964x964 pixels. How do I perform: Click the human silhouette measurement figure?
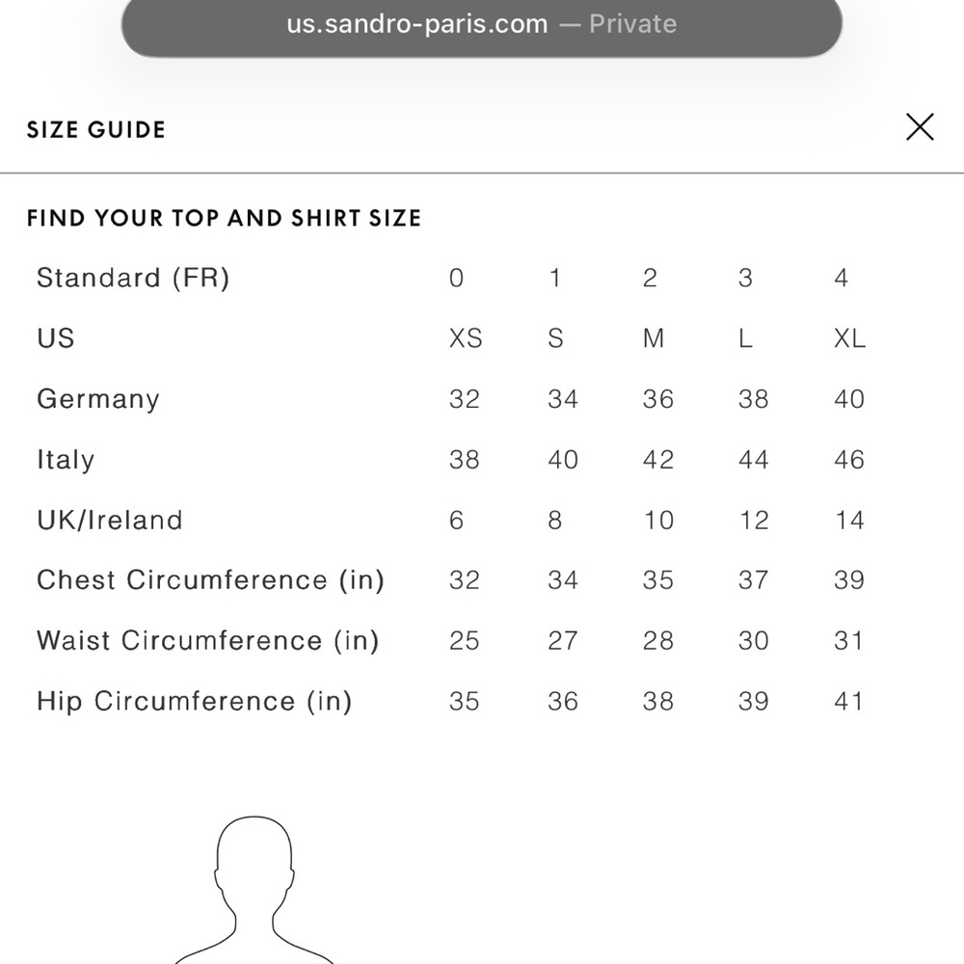click(254, 890)
